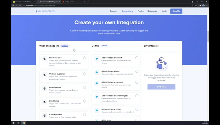220x125 pixels.
Task: Click the TRIGGERS badge label
Action: [x=65, y=46]
